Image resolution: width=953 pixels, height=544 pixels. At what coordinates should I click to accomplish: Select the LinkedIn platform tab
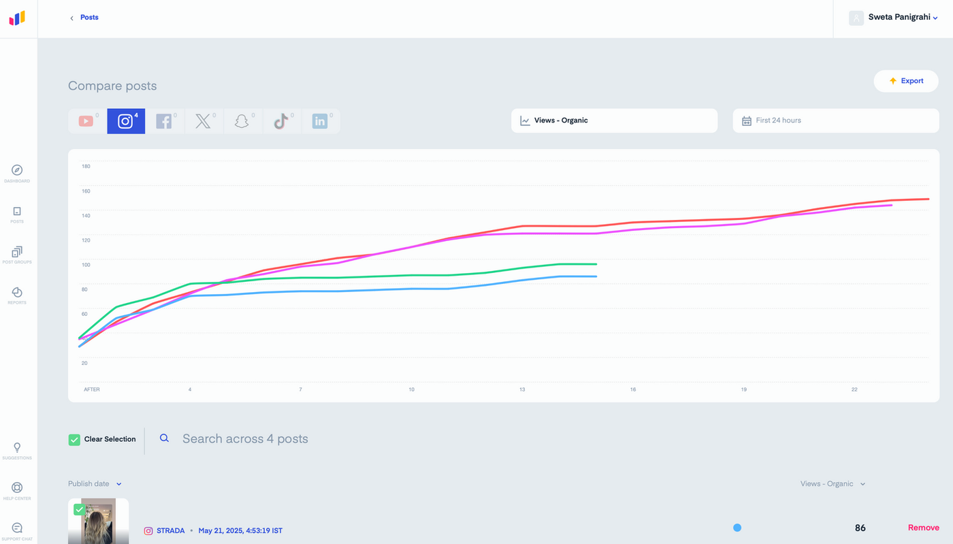321,121
